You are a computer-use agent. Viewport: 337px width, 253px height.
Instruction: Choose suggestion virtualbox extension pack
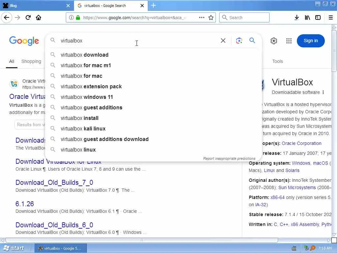153,87
